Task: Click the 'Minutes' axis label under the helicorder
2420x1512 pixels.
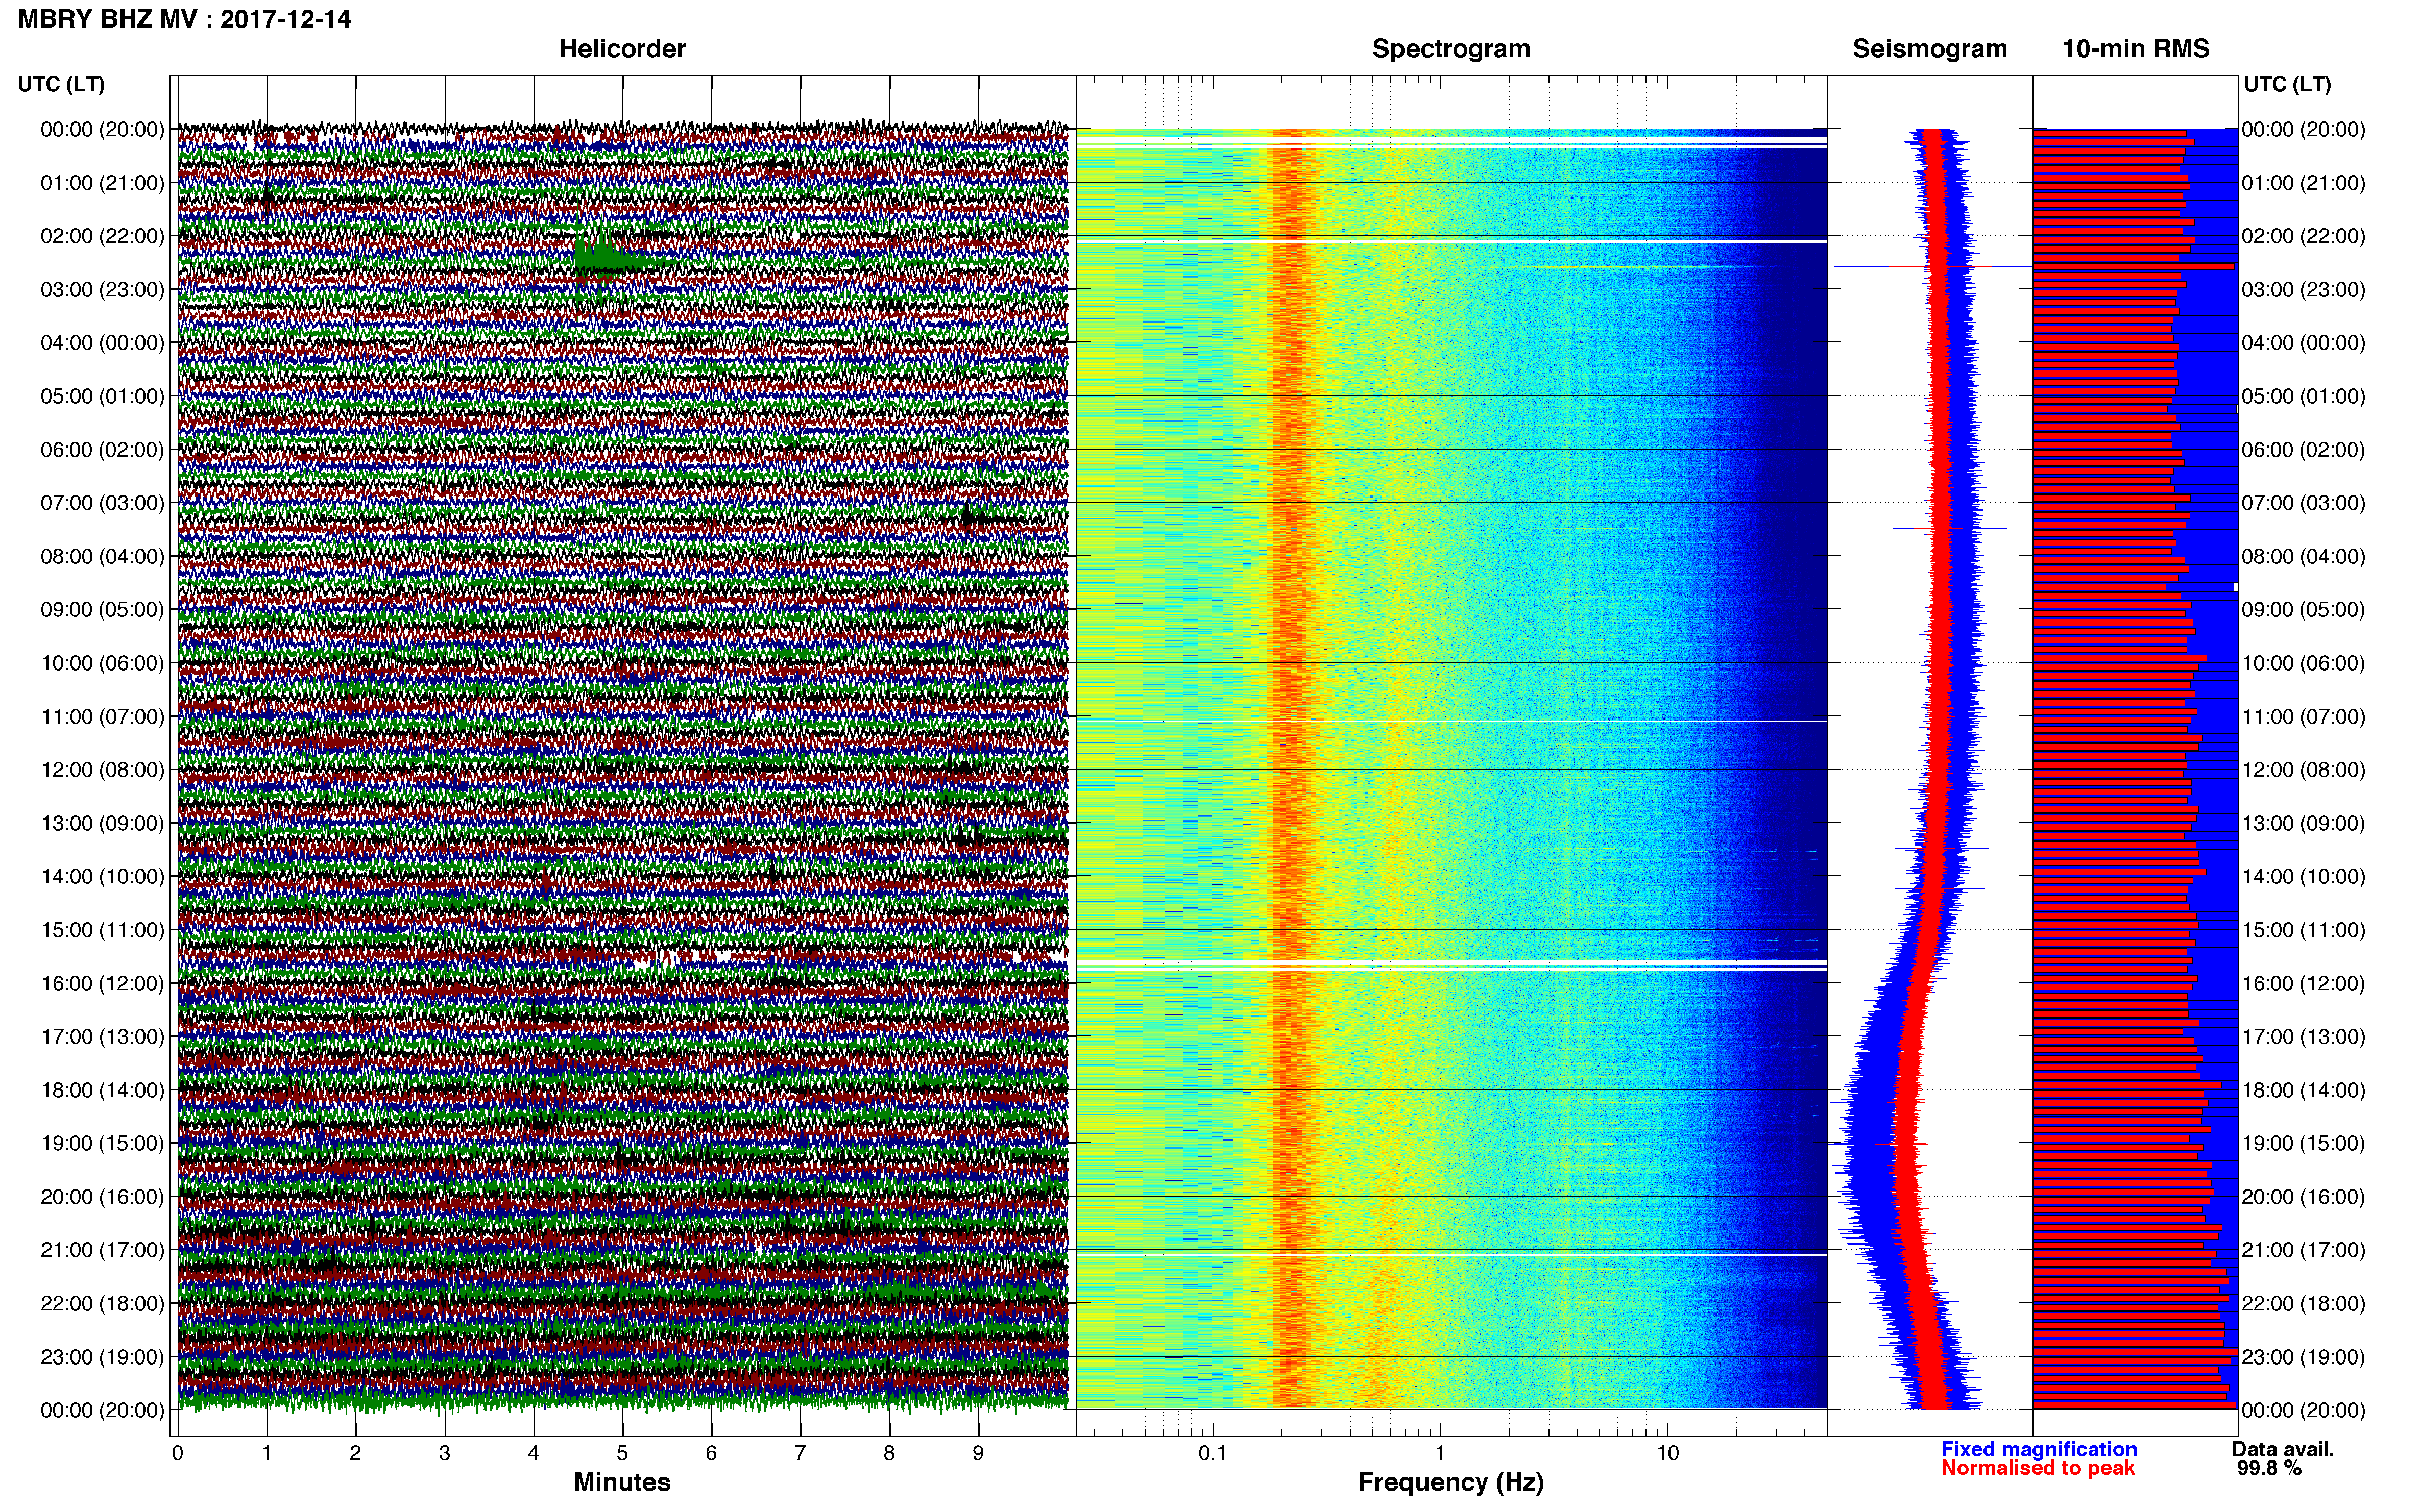Action: click(x=622, y=1482)
